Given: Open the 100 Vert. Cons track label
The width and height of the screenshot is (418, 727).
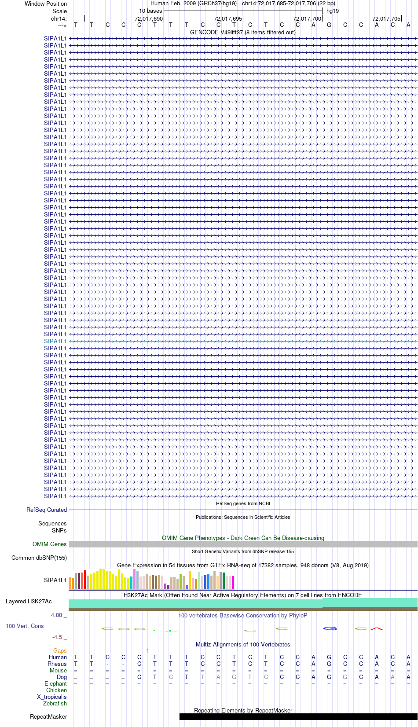Looking at the screenshot, I should coord(25,626).
